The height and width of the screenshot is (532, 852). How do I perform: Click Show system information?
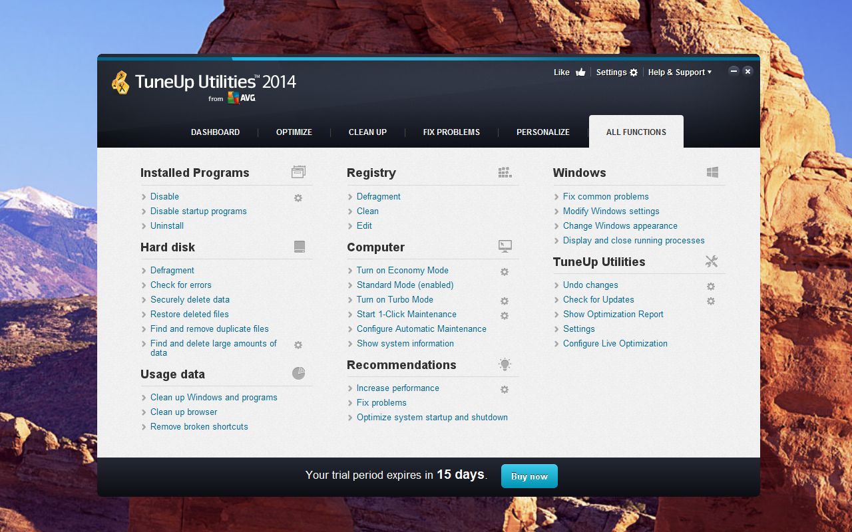[405, 343]
